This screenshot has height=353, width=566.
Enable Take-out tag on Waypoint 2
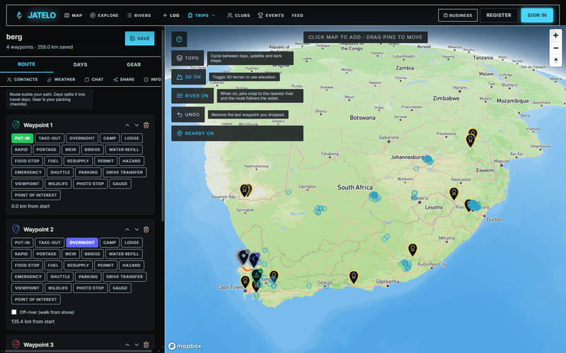tap(50, 243)
